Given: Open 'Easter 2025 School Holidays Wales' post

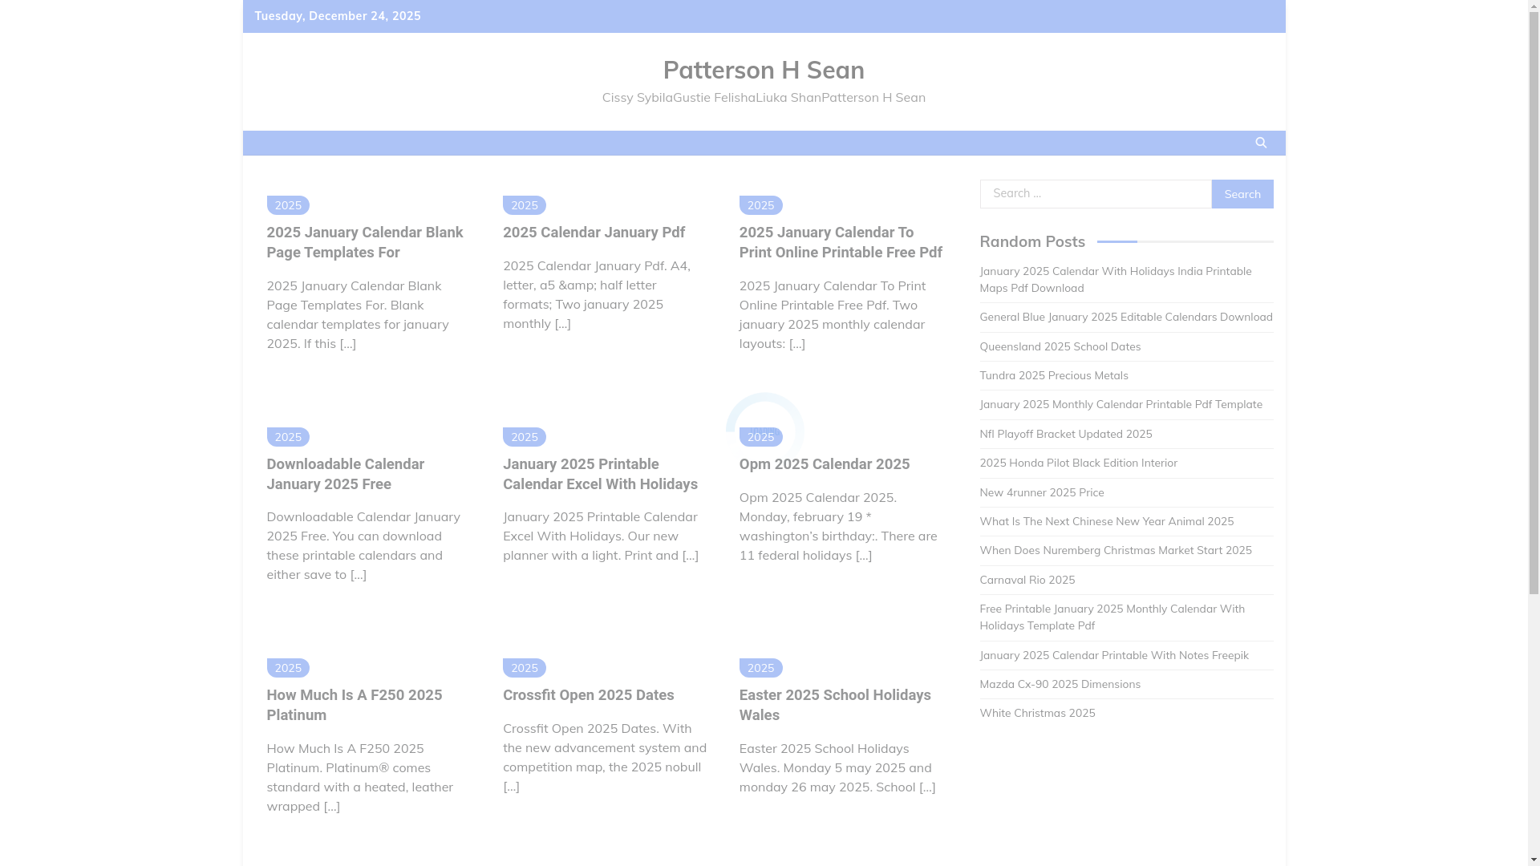Looking at the screenshot, I should coord(835,705).
